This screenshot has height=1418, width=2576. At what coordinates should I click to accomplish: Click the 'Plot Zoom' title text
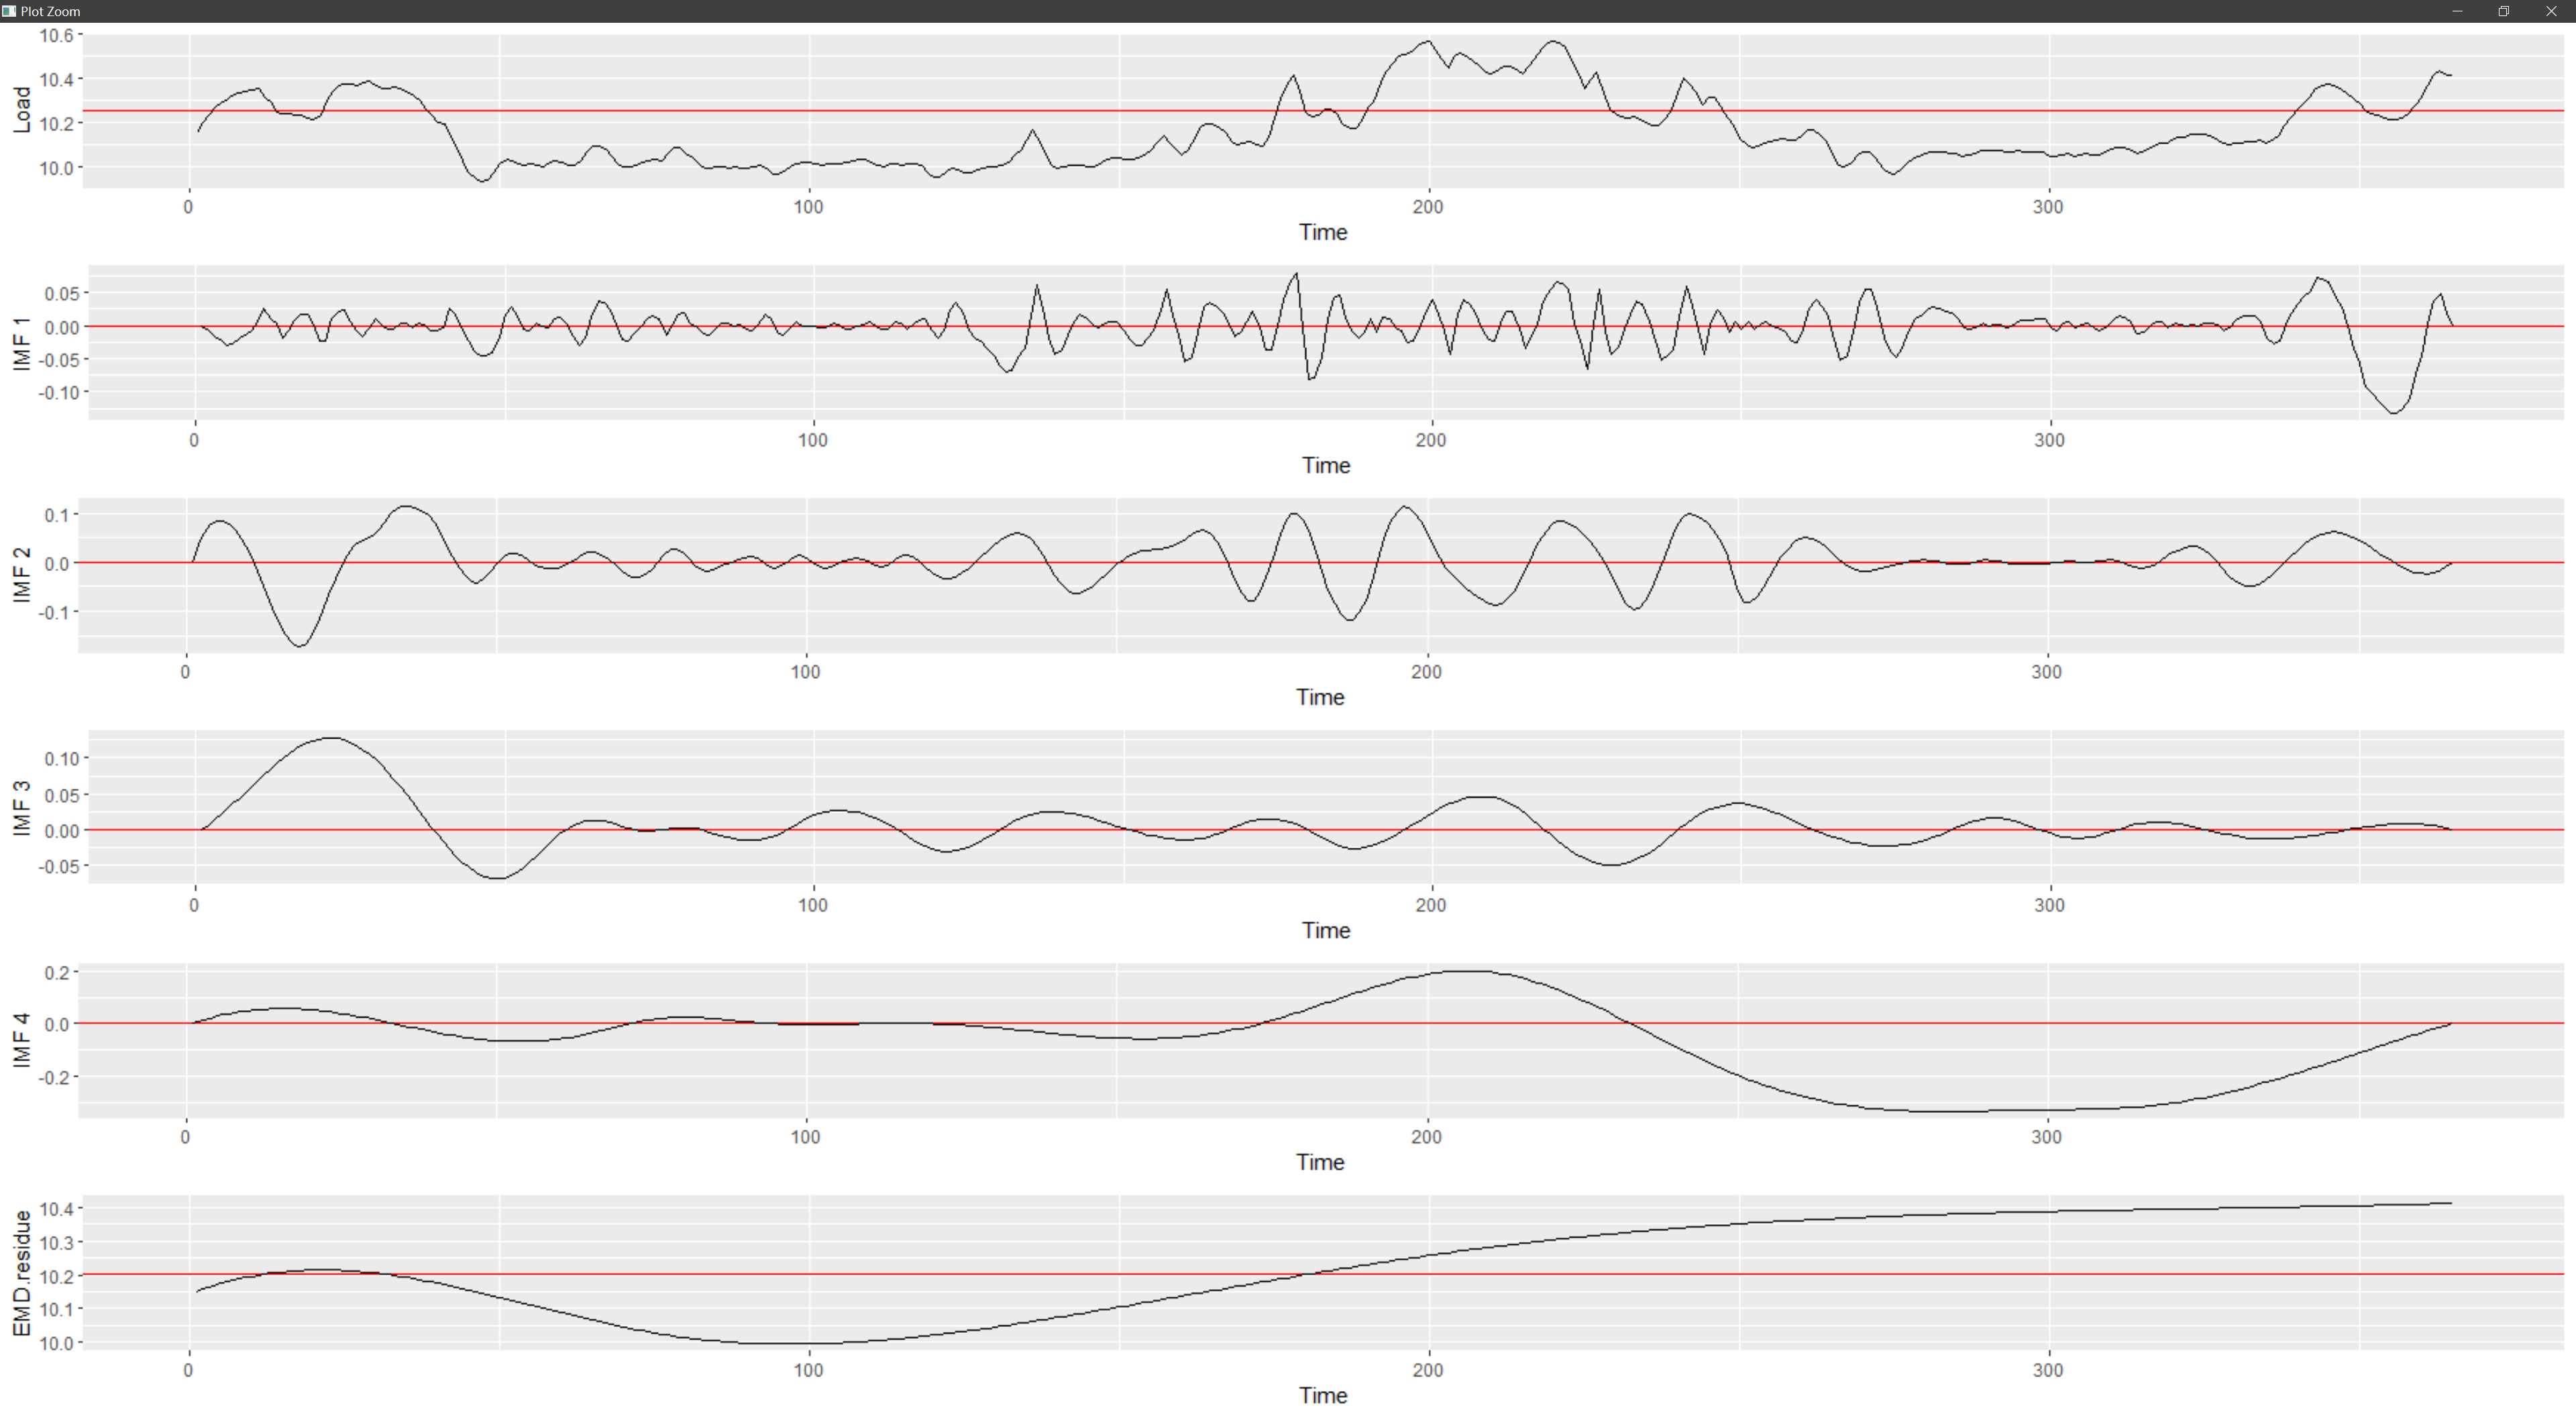point(50,11)
